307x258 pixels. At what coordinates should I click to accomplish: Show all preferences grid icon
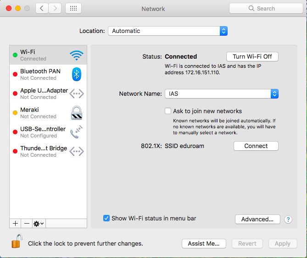click(x=73, y=8)
